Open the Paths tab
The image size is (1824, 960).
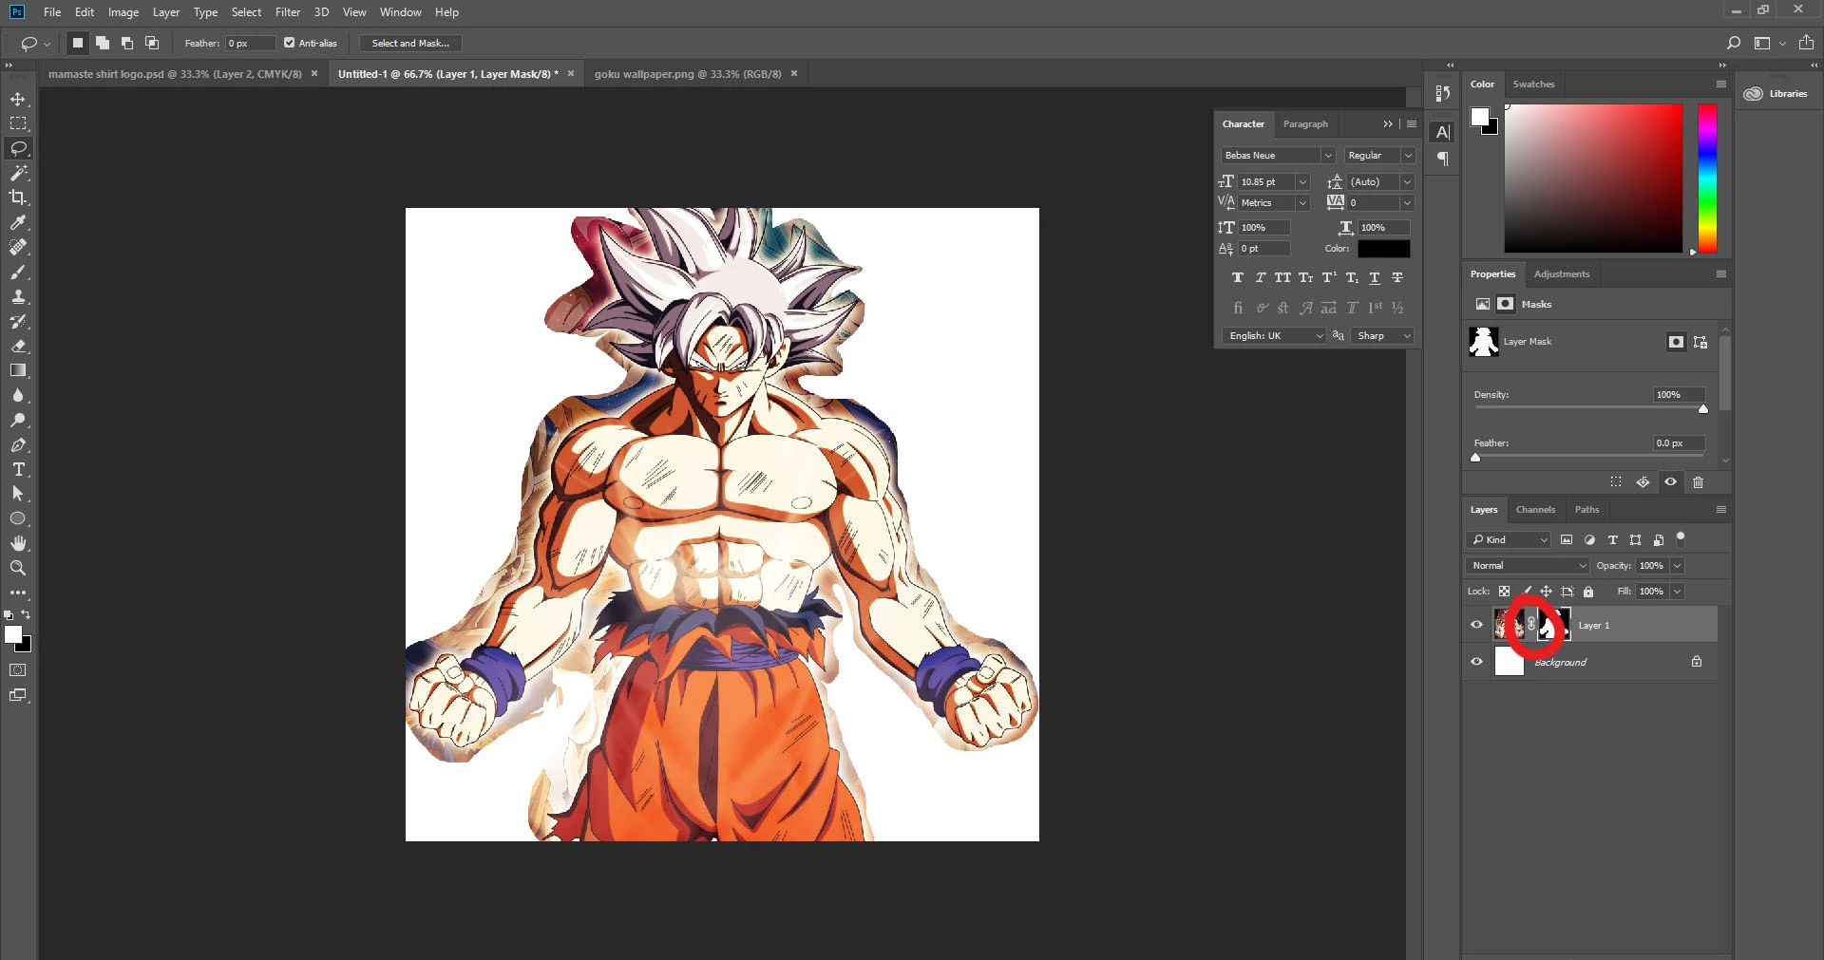(1586, 510)
